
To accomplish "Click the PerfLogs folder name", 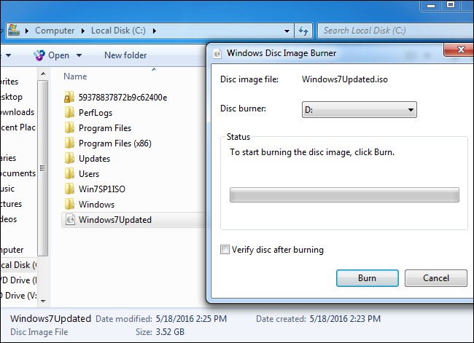I will pyautogui.click(x=96, y=113).
